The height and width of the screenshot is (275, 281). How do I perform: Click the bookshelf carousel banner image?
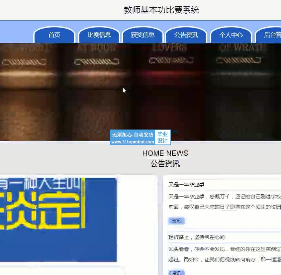(x=140, y=92)
